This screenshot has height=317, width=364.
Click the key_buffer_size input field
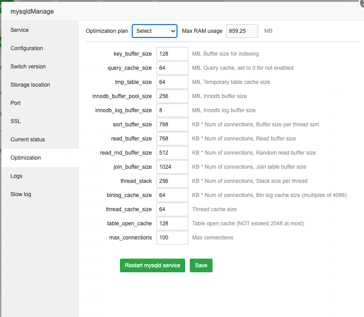pos(172,54)
